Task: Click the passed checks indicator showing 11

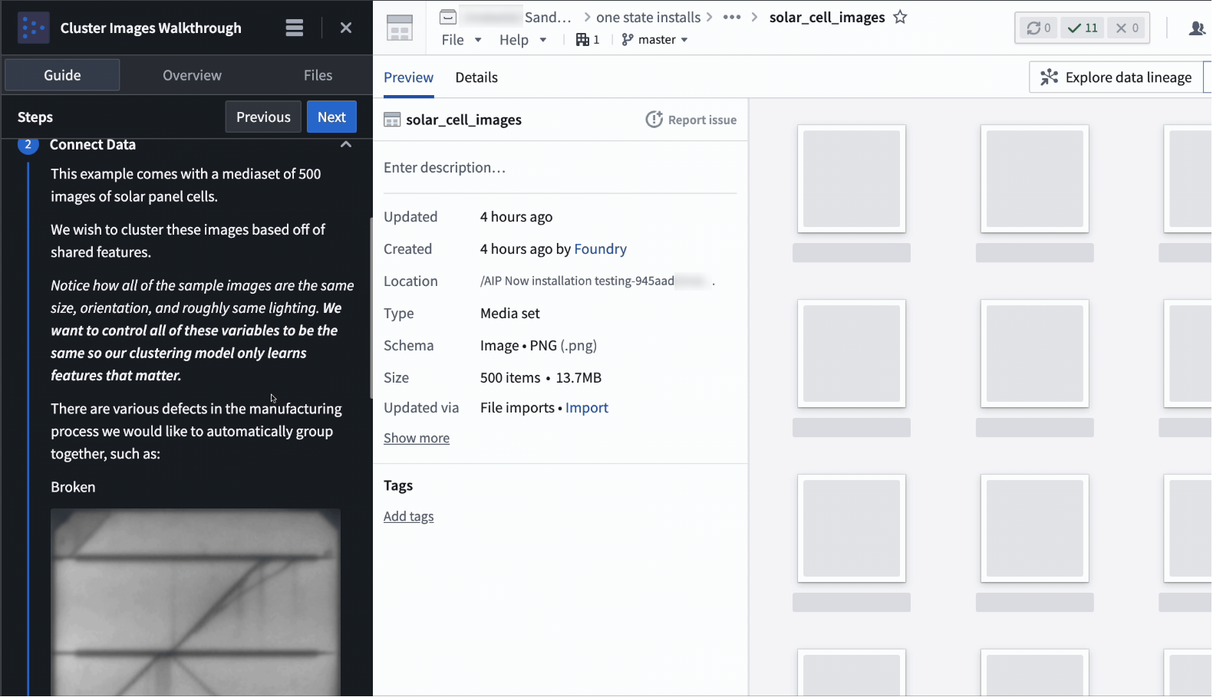Action: 1083,28
